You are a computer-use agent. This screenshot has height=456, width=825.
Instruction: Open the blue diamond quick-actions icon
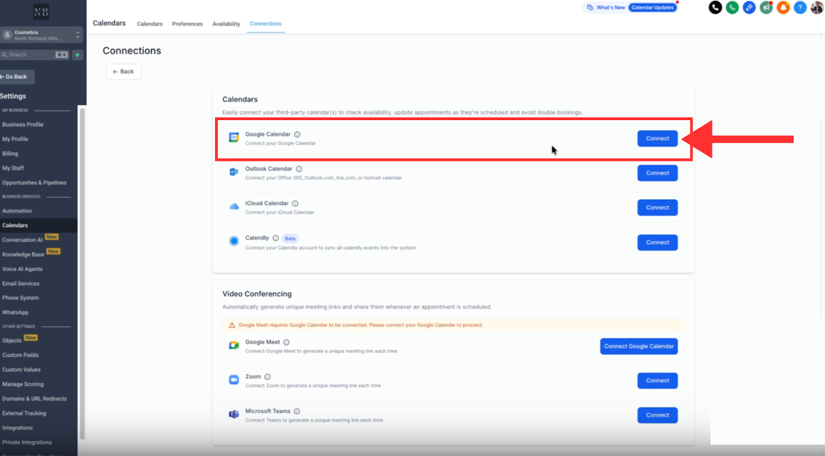tap(749, 7)
